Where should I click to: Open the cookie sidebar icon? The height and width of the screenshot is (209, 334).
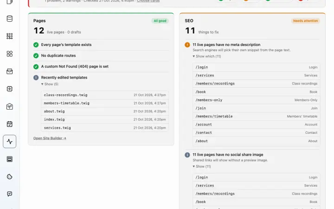[10, 176]
